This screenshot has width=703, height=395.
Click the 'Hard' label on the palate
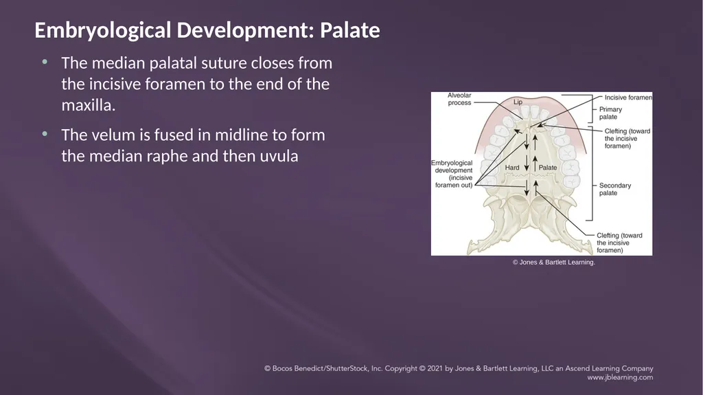(x=512, y=168)
